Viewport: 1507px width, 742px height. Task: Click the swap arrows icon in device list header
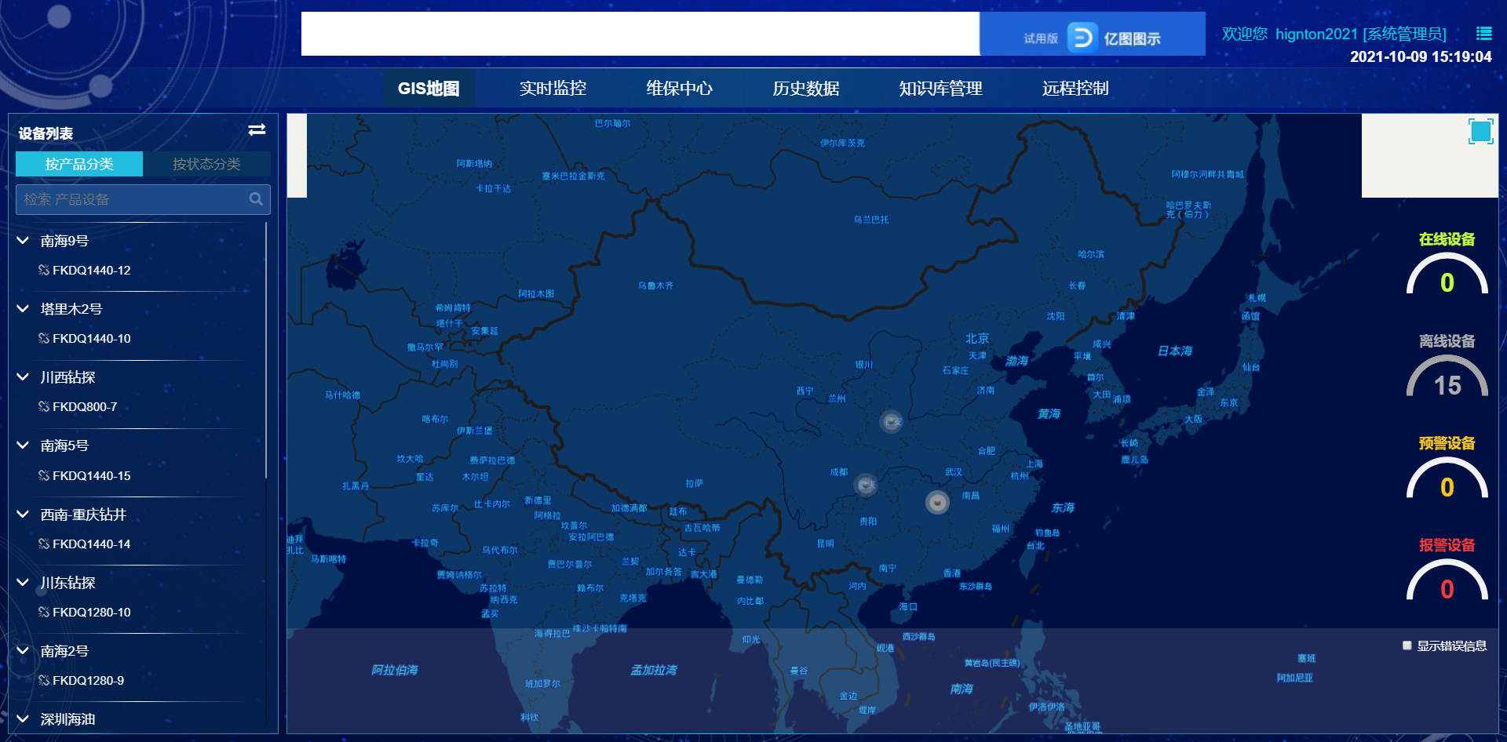[257, 130]
